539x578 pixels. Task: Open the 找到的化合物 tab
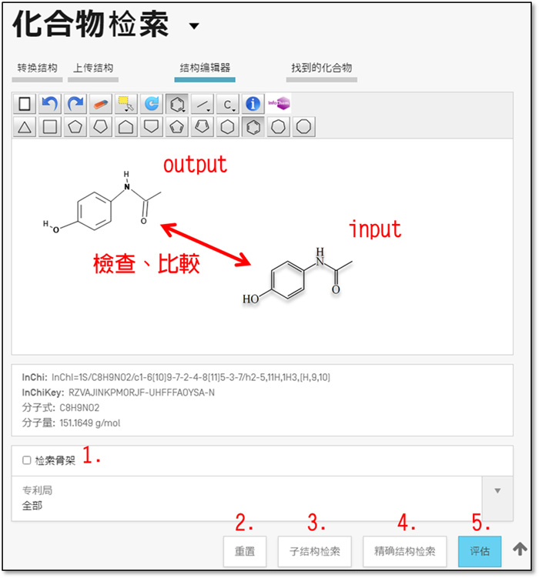(x=321, y=68)
